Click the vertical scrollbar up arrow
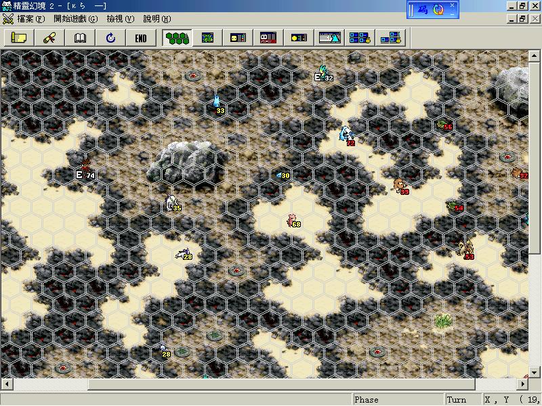This screenshot has width=542, height=406. (x=535, y=55)
